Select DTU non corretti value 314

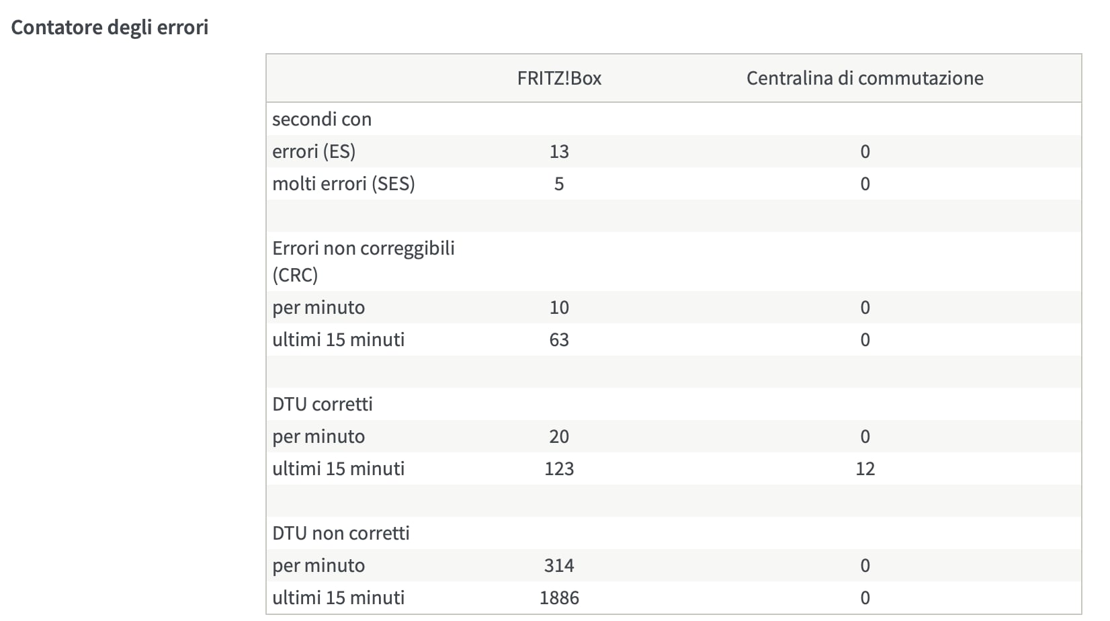(559, 565)
